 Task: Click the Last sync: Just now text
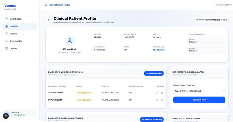point(223,5)
